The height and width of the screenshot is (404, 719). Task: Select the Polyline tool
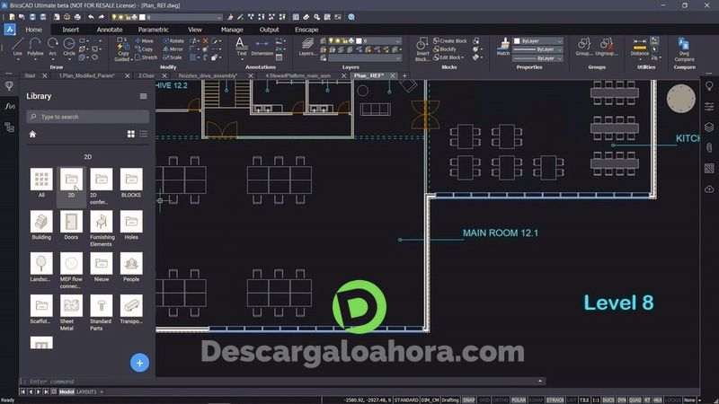[35, 48]
